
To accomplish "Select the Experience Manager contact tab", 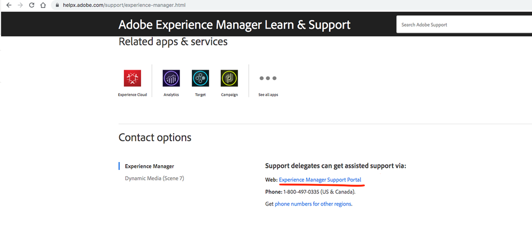I will (x=149, y=166).
